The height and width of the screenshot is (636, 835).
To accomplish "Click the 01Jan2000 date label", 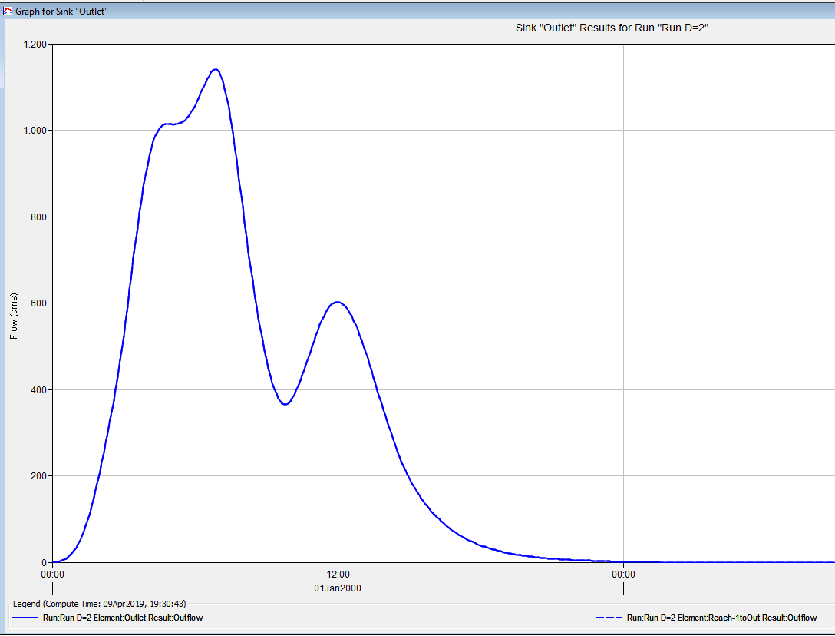I will (338, 588).
